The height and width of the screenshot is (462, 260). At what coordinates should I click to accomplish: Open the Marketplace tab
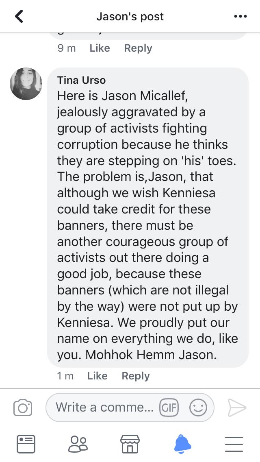click(130, 444)
